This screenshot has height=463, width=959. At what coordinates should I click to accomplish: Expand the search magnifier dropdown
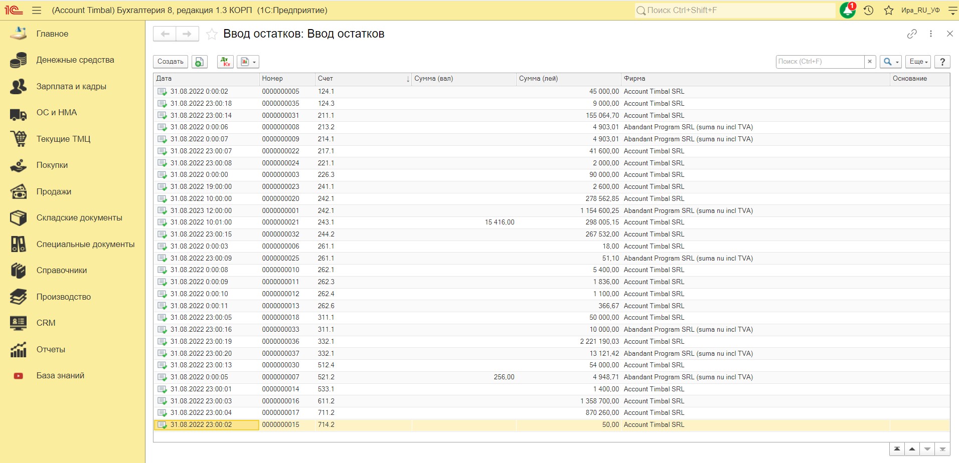click(891, 62)
